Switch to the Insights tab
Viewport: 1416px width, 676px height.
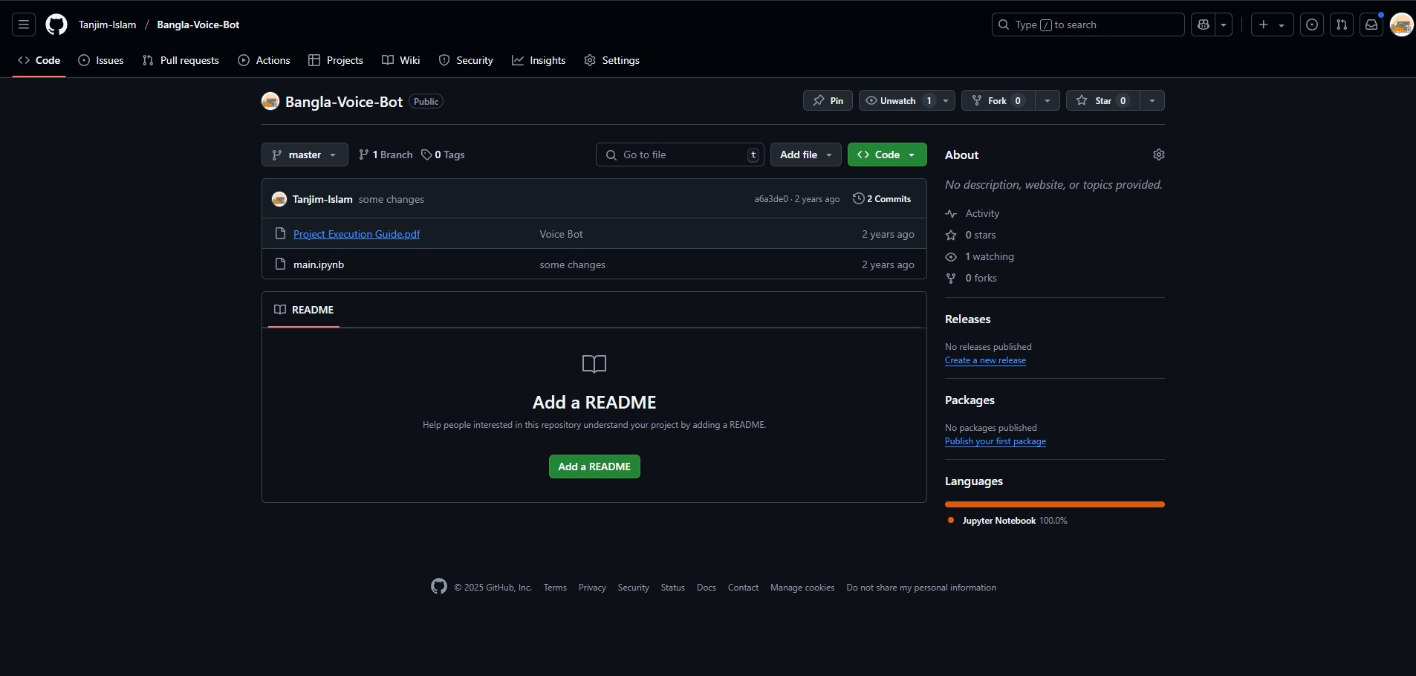pyautogui.click(x=539, y=60)
